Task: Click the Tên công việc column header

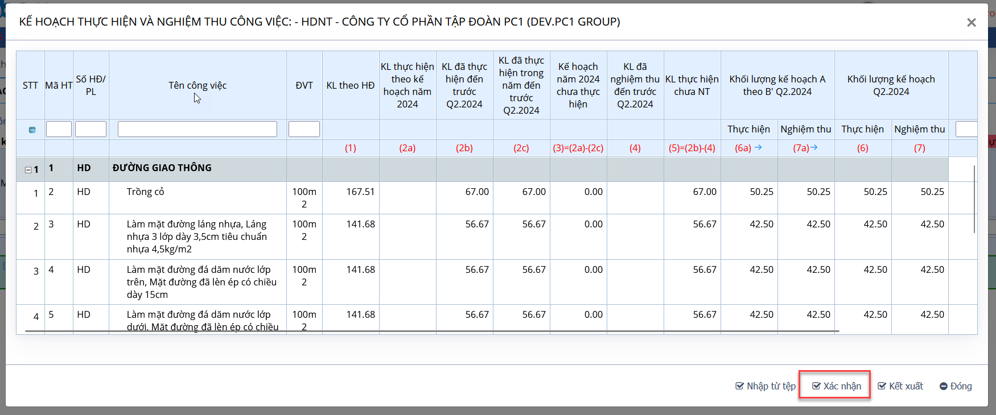Action: (197, 85)
